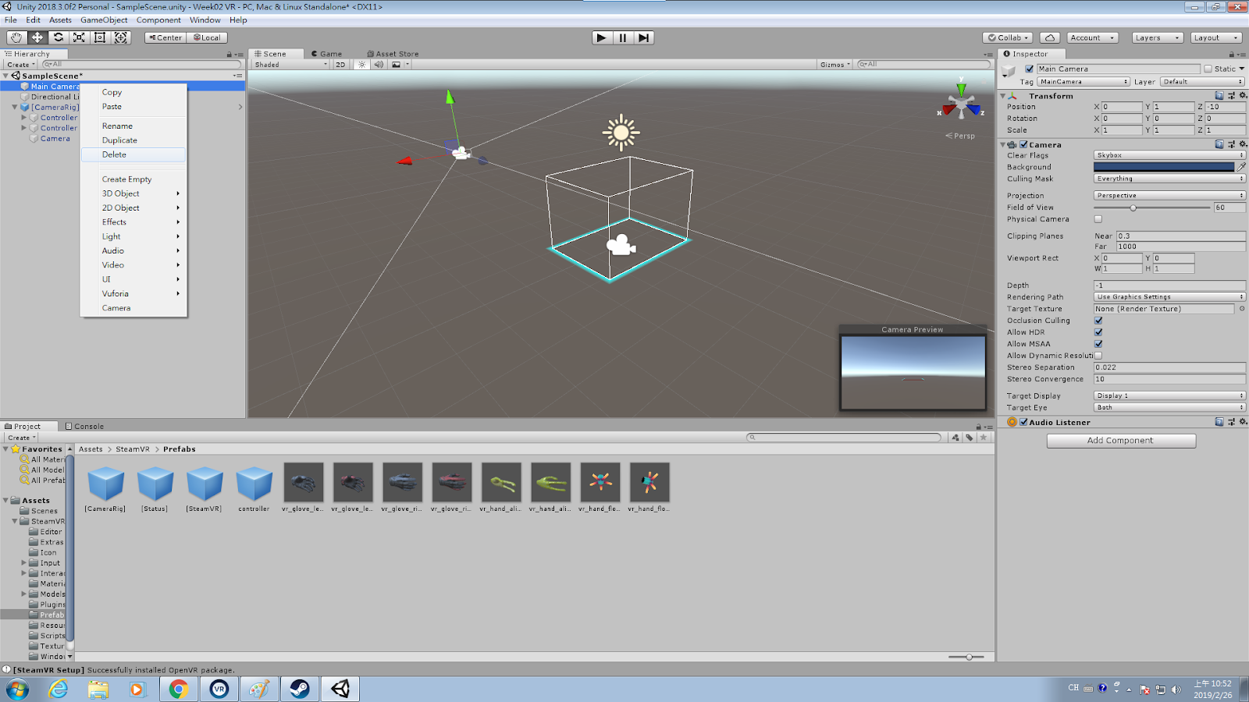The image size is (1249, 702).
Task: Open Google Chrome from the taskbar
Action: 179,689
